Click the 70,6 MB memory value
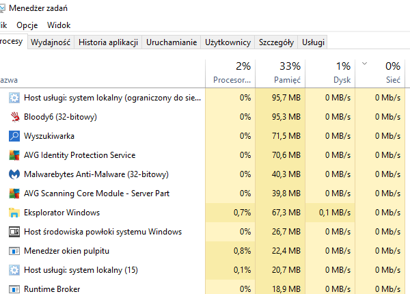 (286, 155)
